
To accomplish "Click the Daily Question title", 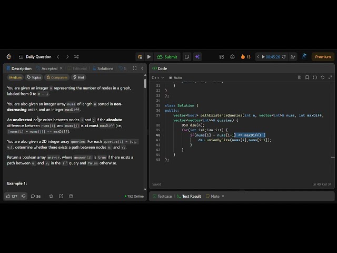I will 38,57.
